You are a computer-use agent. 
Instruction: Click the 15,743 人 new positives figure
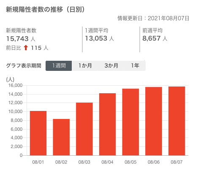tap(21, 39)
